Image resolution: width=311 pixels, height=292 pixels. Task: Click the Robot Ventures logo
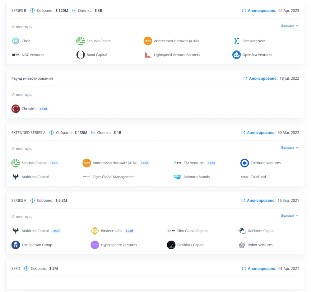pos(242,245)
